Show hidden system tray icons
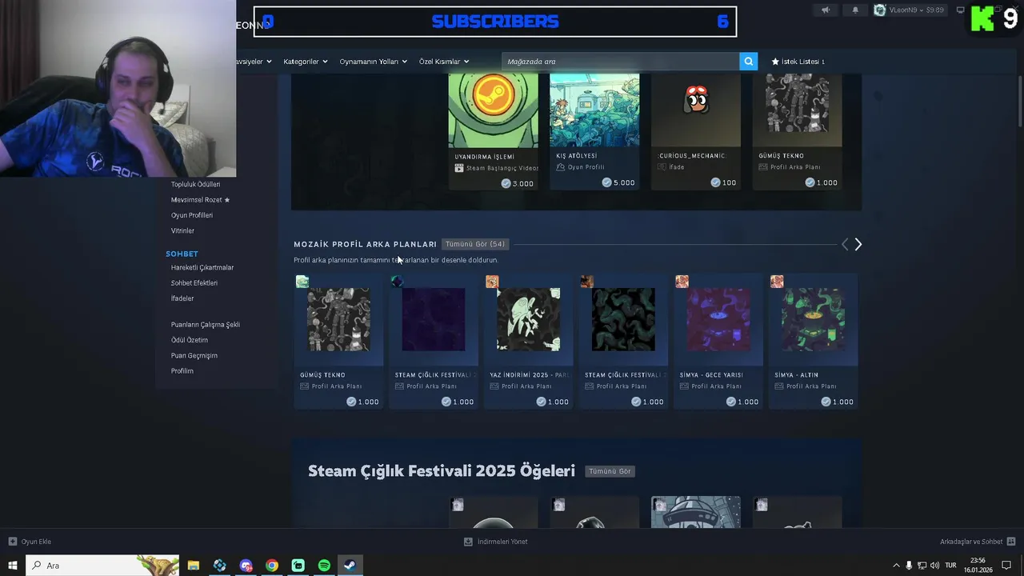Image resolution: width=1024 pixels, height=576 pixels. click(896, 566)
